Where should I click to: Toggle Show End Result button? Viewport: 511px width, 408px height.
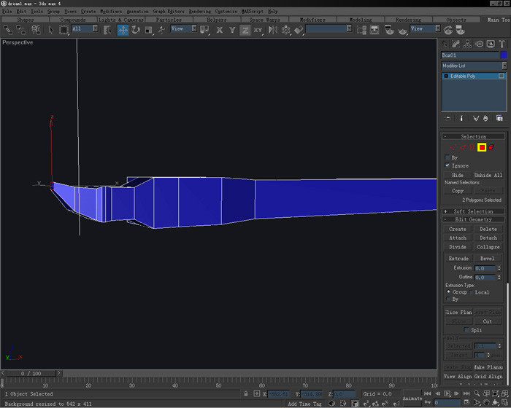461,118
